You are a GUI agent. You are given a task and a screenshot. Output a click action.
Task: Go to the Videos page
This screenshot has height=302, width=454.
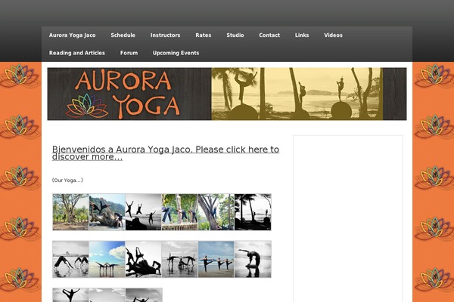coord(333,35)
